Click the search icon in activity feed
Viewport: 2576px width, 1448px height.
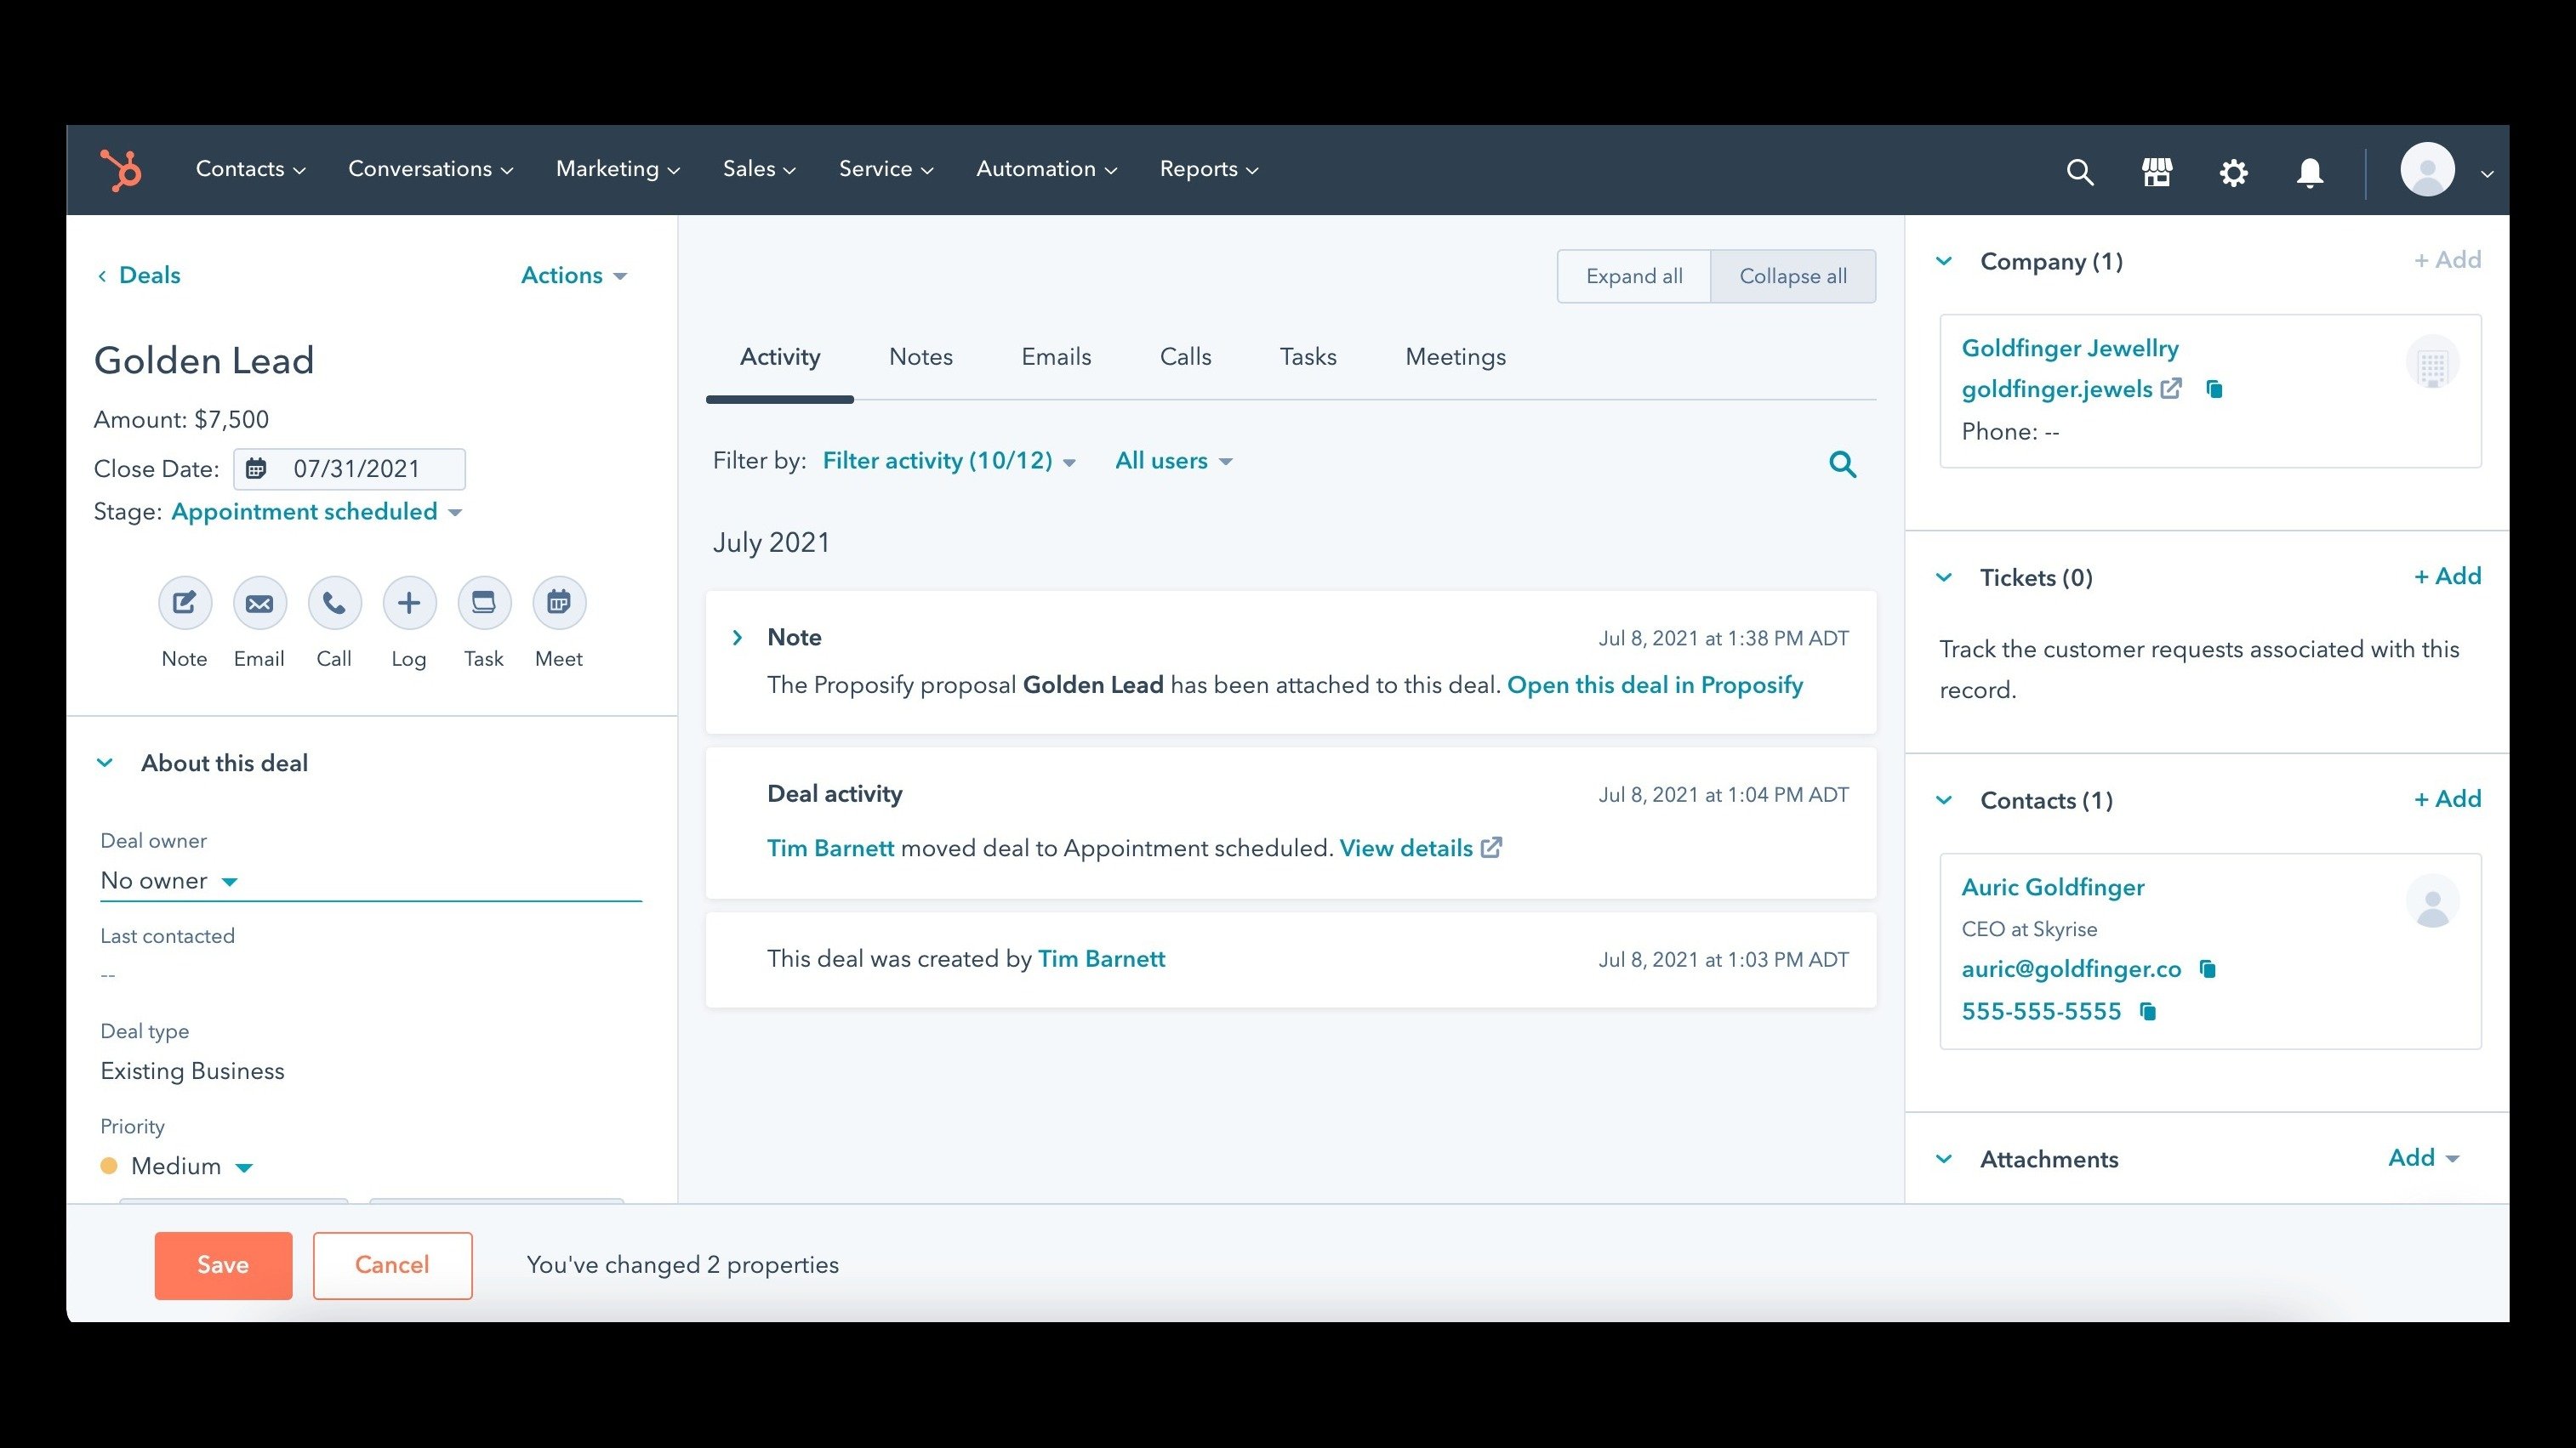pyautogui.click(x=1842, y=463)
